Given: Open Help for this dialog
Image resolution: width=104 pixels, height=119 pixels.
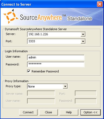Looking at the screenshot, I should tap(69, 112).
